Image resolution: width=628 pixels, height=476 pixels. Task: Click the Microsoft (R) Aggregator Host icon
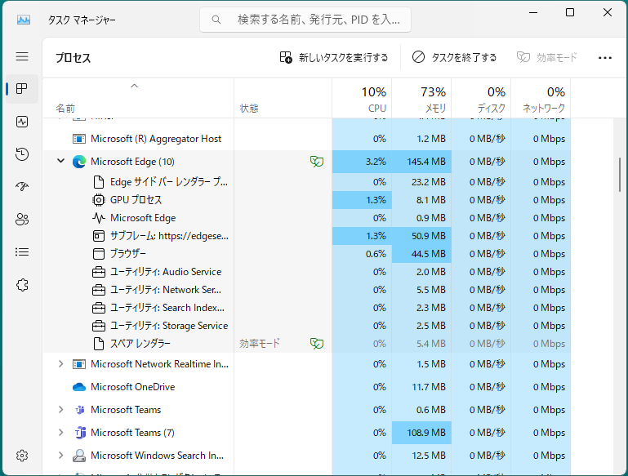(x=79, y=139)
